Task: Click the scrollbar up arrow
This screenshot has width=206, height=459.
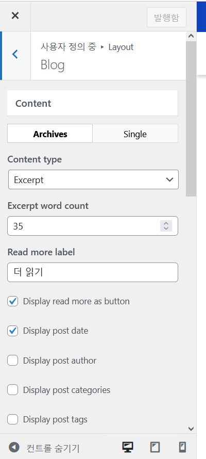Action: pos(191,36)
